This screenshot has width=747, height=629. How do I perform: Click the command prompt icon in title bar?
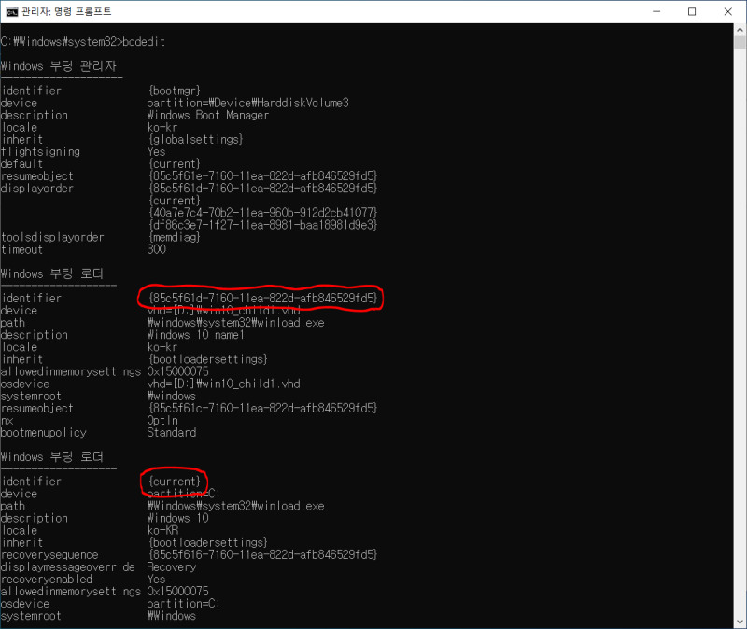[13, 12]
